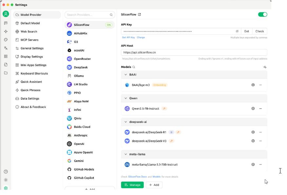Open settings gear for Llama-3.3-70B-Instruct
Screen dimensions: 287x195
[x=253, y=165]
